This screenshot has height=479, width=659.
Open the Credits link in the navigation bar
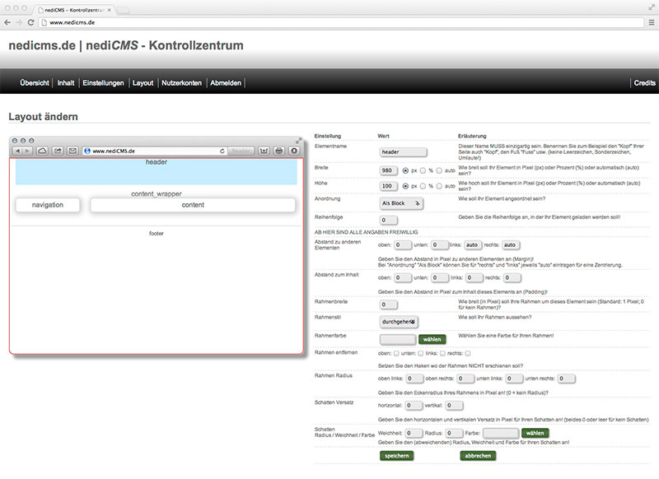coord(645,83)
